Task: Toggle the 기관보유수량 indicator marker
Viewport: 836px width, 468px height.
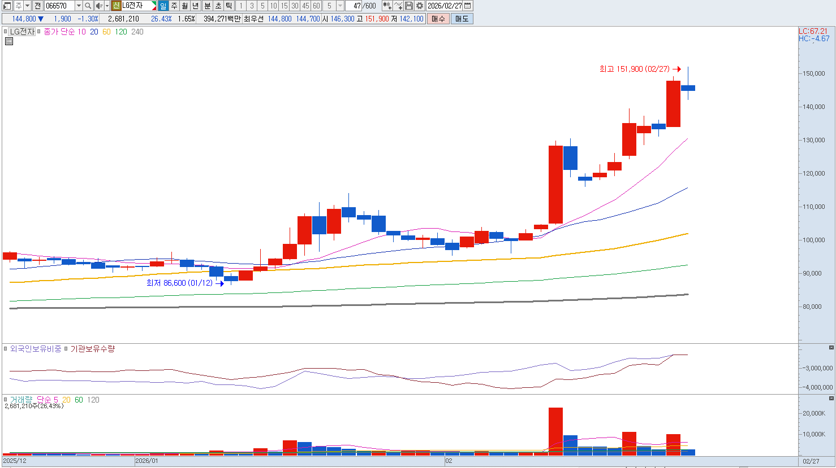Action: (66, 349)
